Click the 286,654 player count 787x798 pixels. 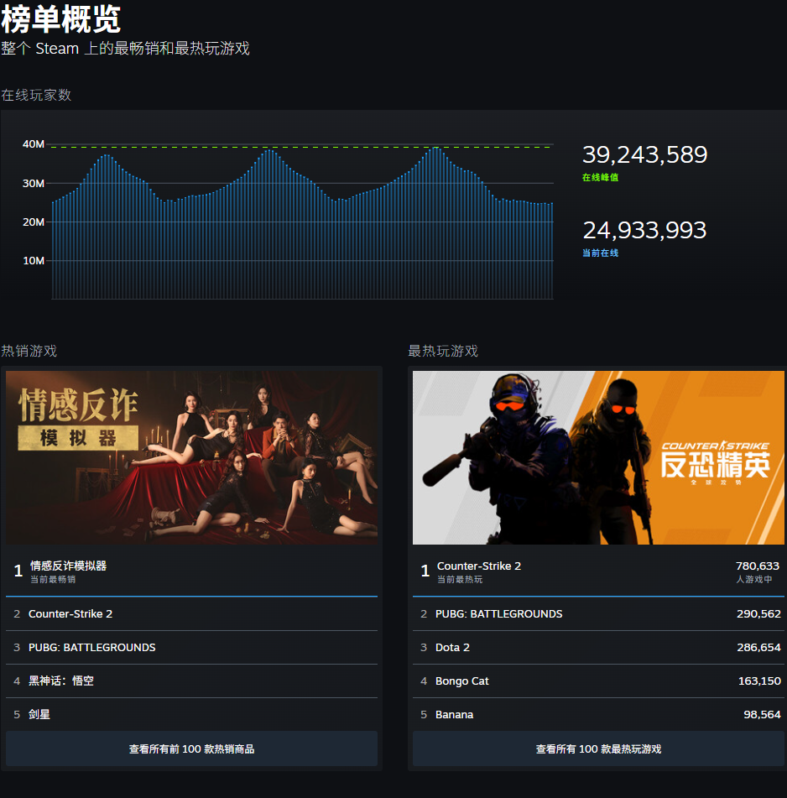pos(758,647)
